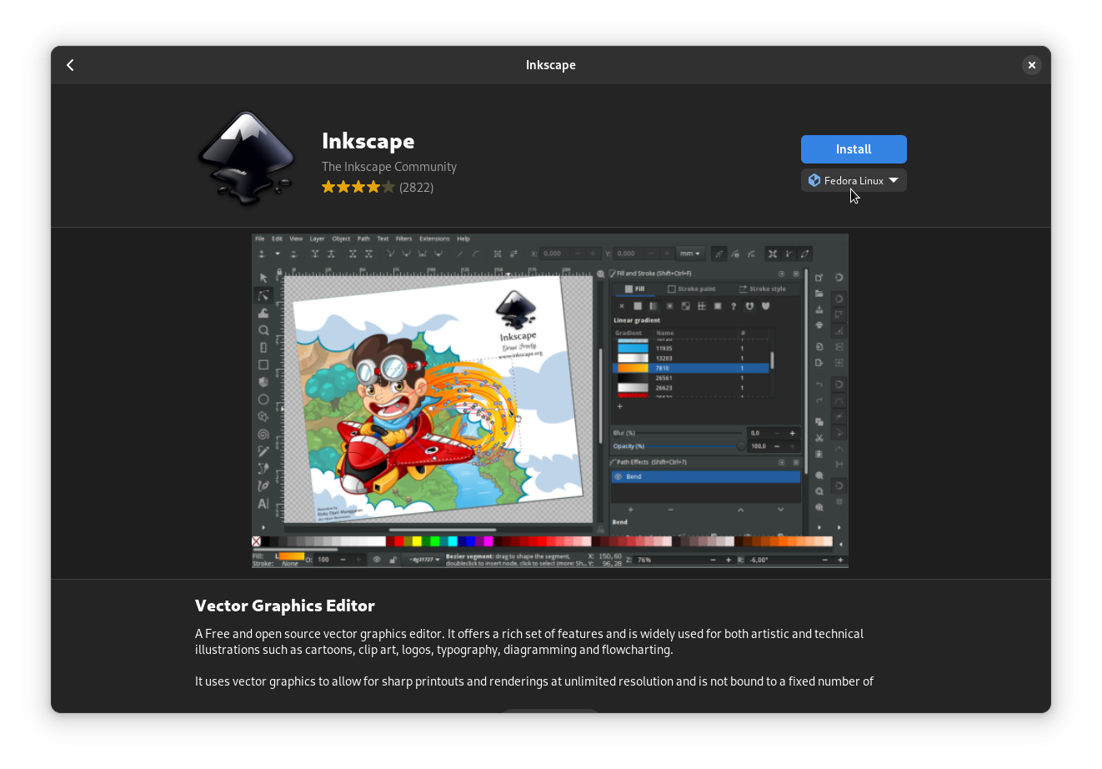Close the Inkscape details window
The image size is (1102, 769).
point(1031,65)
